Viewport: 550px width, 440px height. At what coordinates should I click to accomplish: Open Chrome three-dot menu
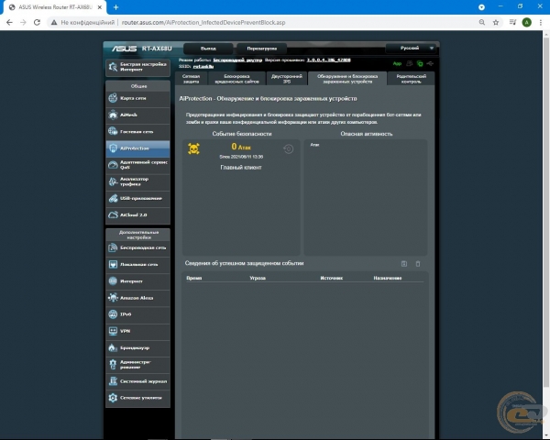[x=541, y=22]
